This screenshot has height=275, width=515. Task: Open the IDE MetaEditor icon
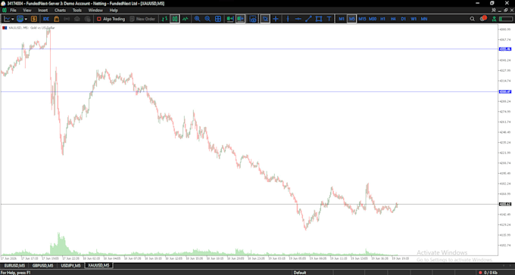coord(46,19)
